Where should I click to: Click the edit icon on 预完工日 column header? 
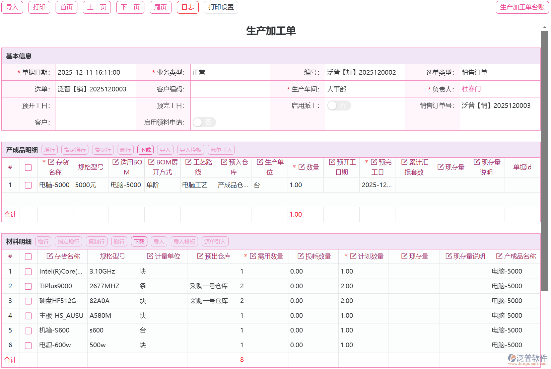pyautogui.click(x=374, y=162)
